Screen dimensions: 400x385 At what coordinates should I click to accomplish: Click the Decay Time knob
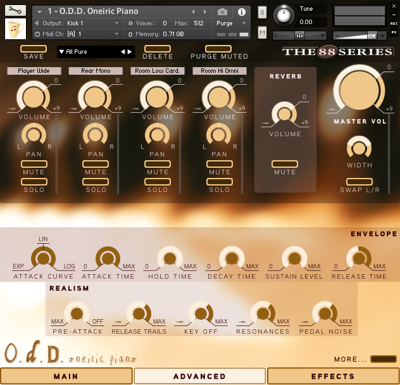tap(232, 258)
